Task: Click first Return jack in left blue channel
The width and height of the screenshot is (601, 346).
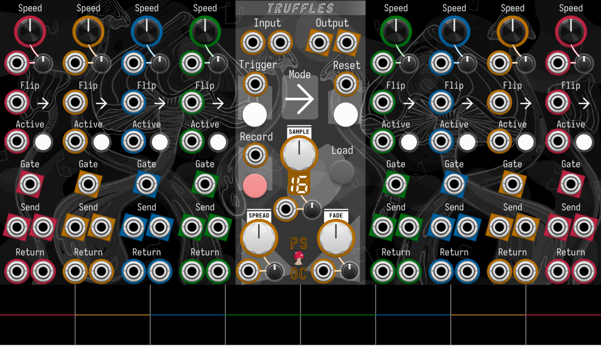Action: coord(133,271)
